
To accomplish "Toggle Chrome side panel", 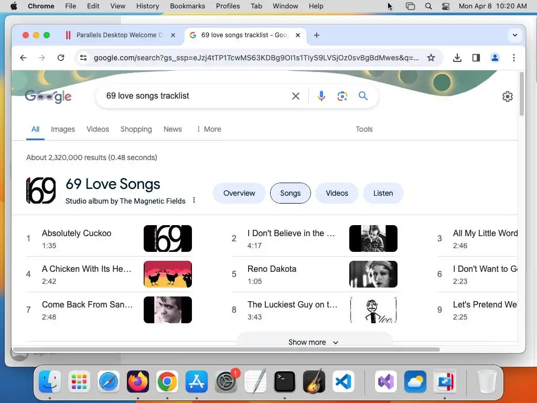I will [476, 58].
